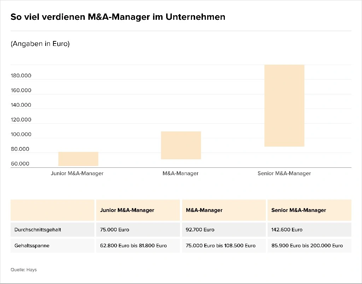
Task: Click the Junior M&A-Manager table column header
Action: click(x=127, y=210)
